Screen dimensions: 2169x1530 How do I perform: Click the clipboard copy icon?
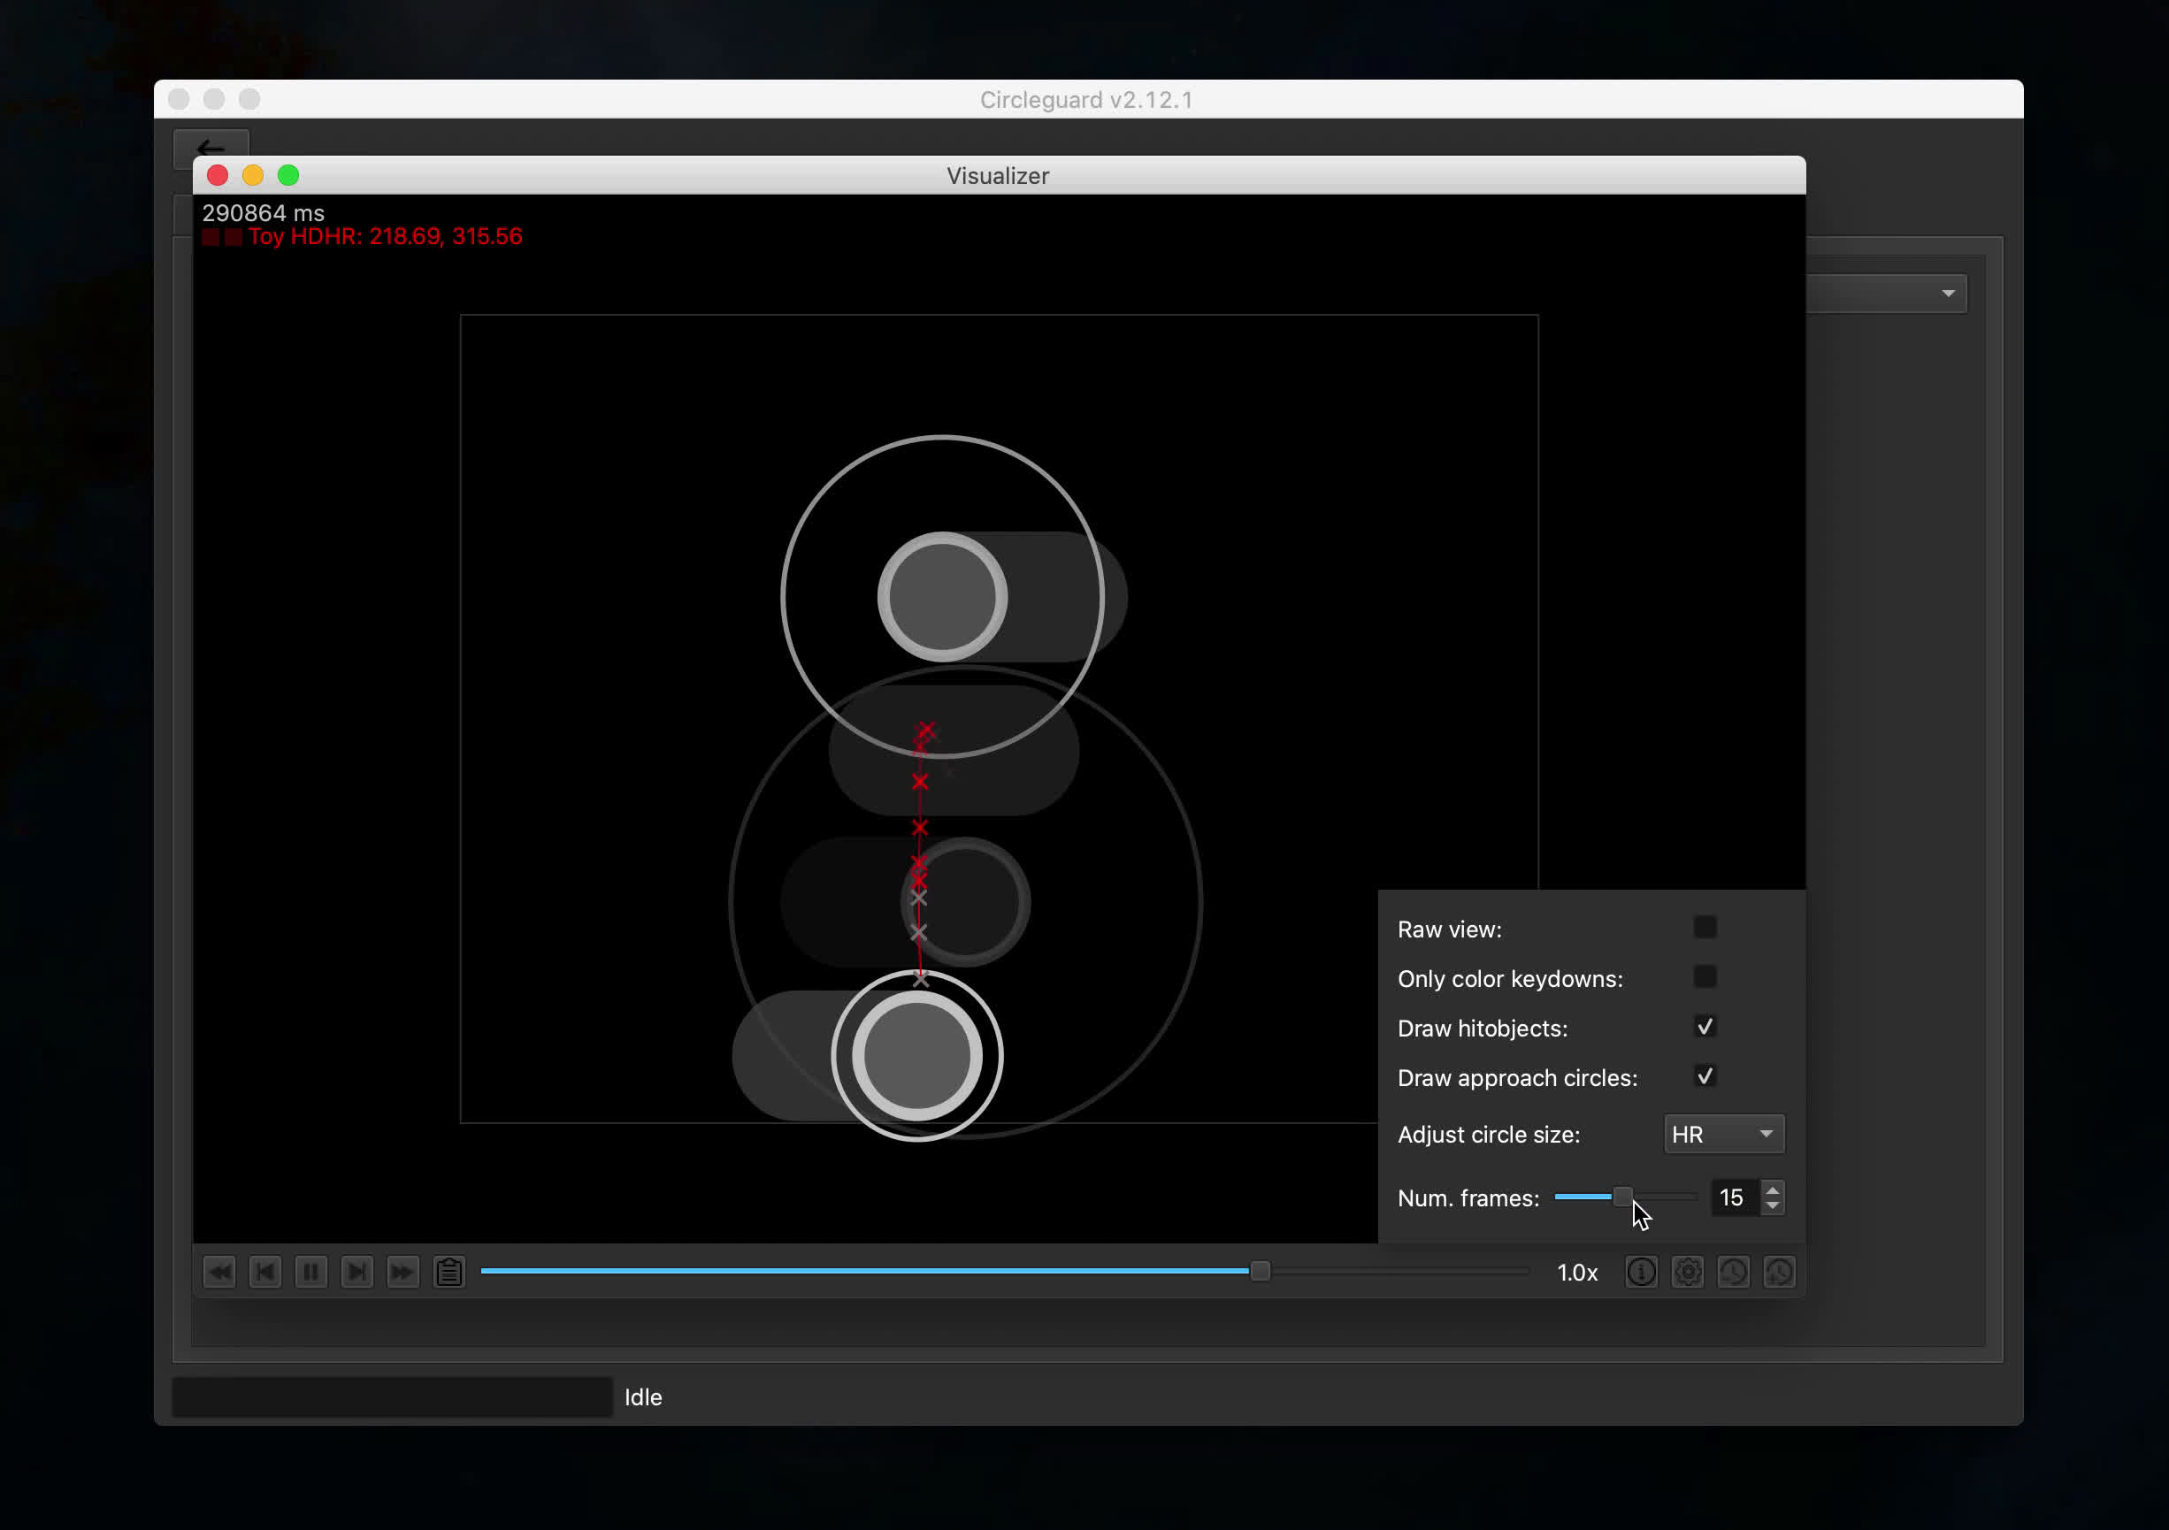point(448,1272)
